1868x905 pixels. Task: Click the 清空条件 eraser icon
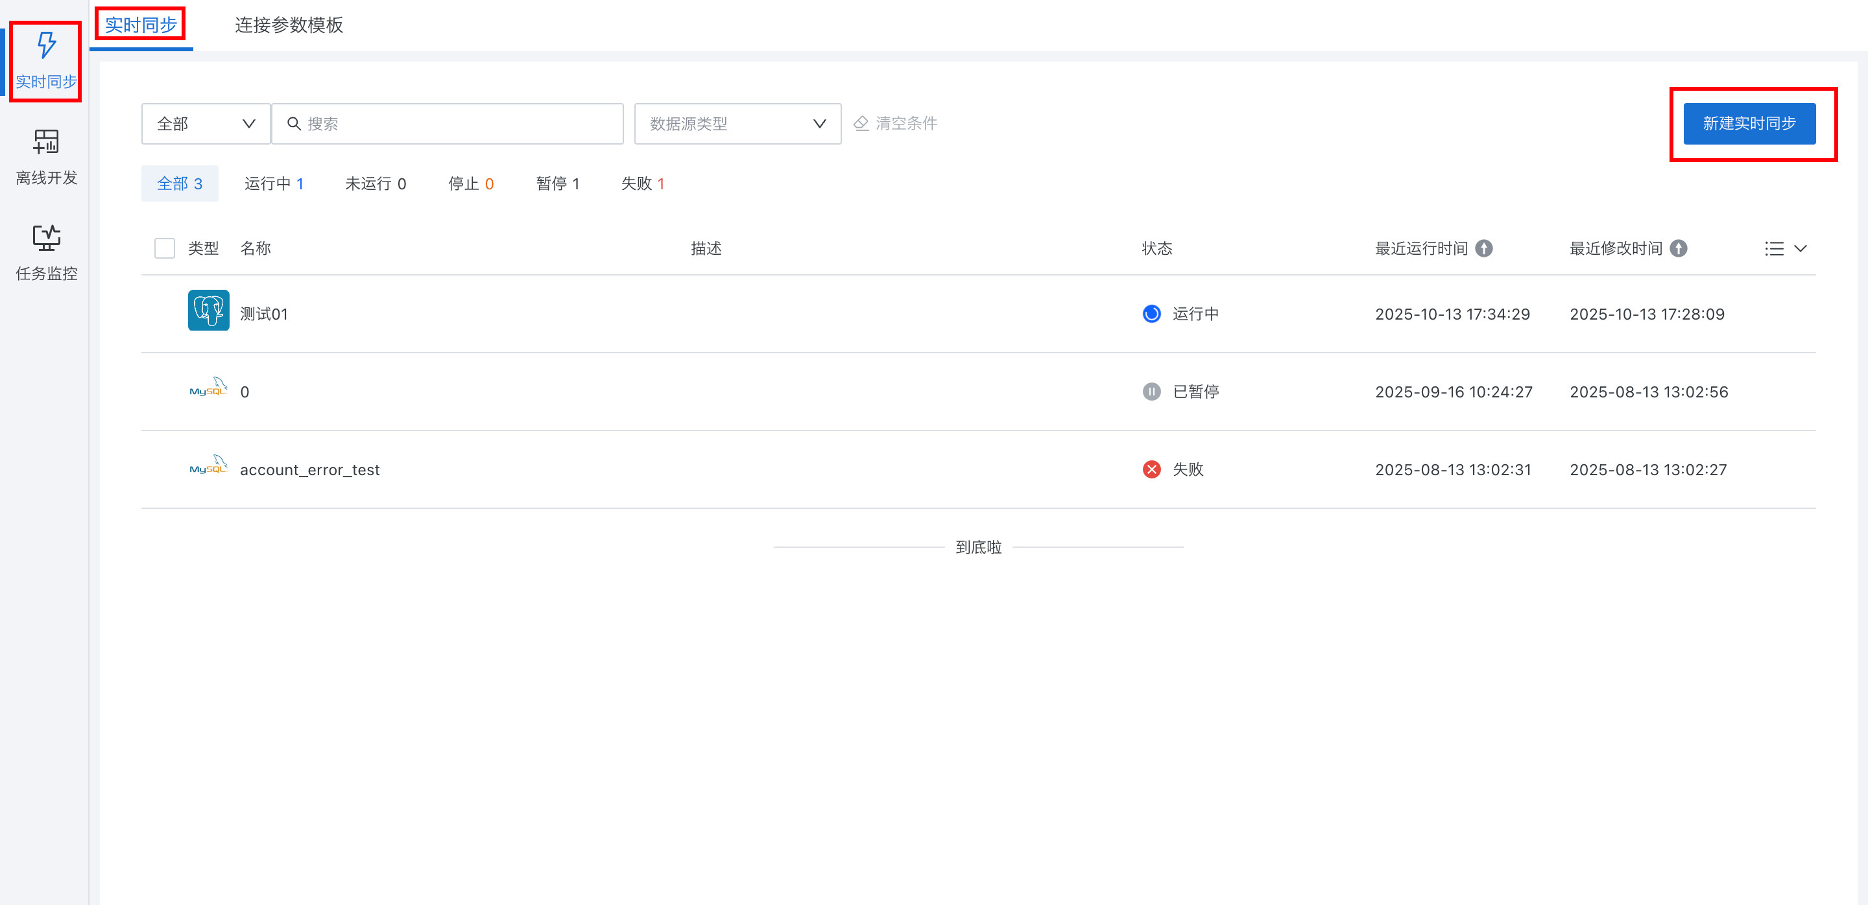click(861, 123)
